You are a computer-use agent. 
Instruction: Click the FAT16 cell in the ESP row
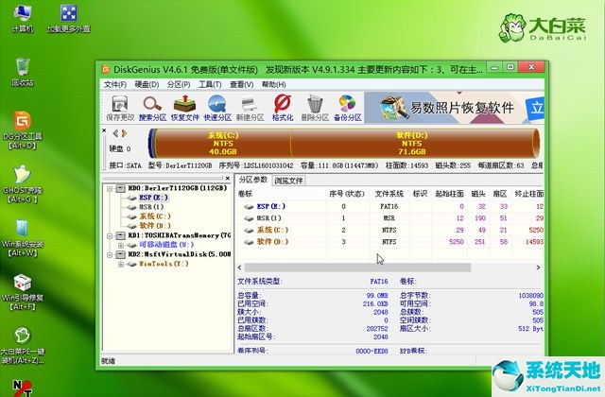click(389, 206)
